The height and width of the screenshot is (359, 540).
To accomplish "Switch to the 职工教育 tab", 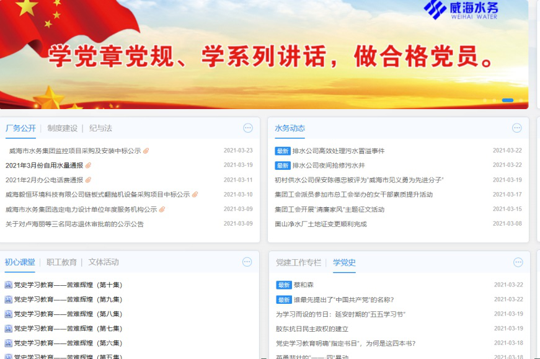I will point(61,262).
